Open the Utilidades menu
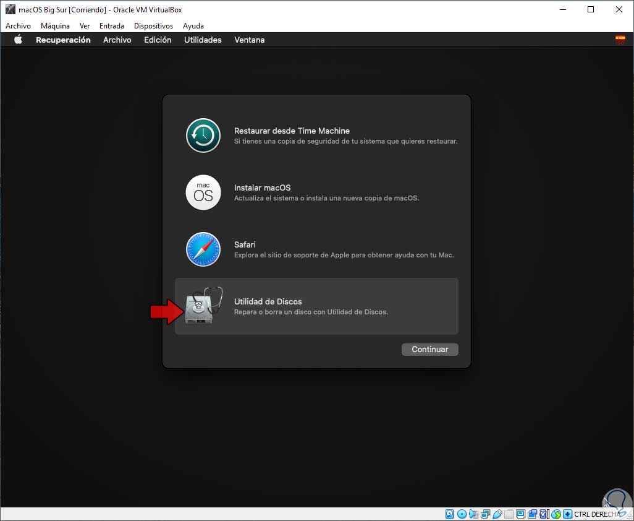634x521 pixels. coord(203,40)
